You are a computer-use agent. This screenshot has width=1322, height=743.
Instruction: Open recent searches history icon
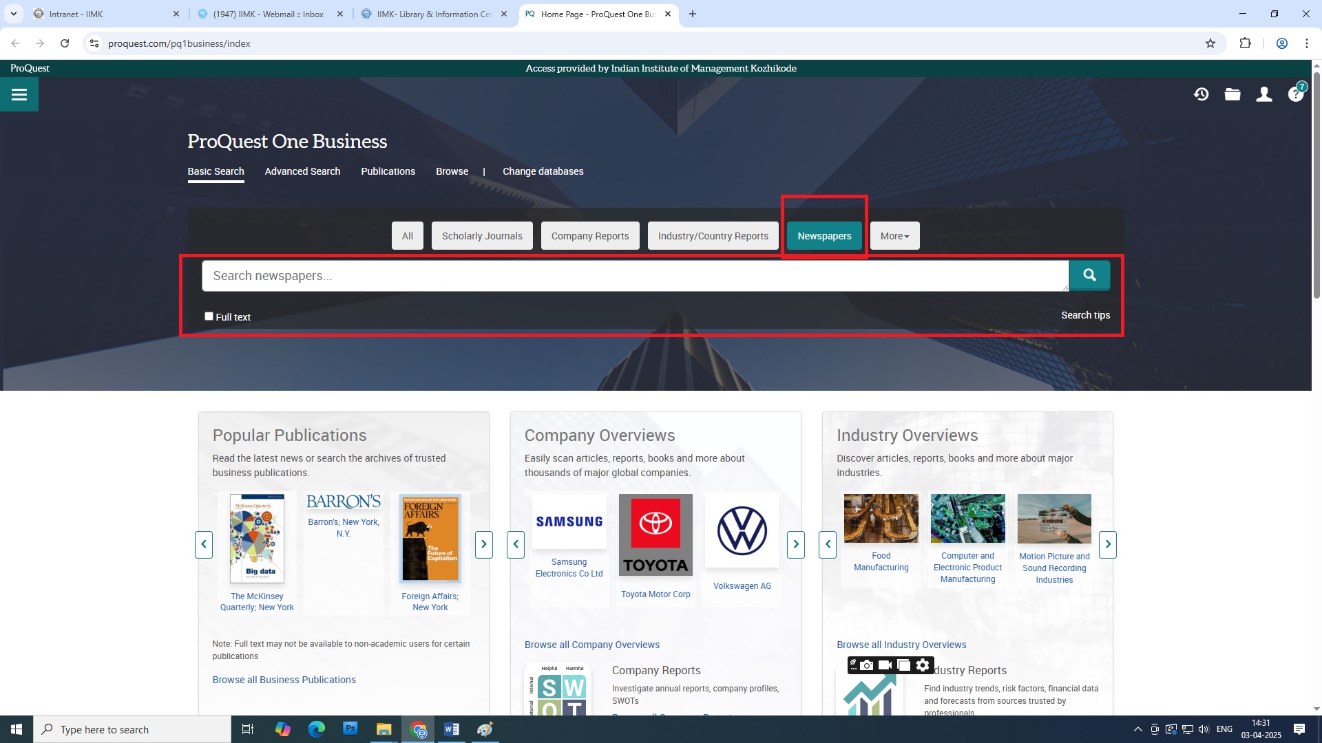(x=1202, y=94)
